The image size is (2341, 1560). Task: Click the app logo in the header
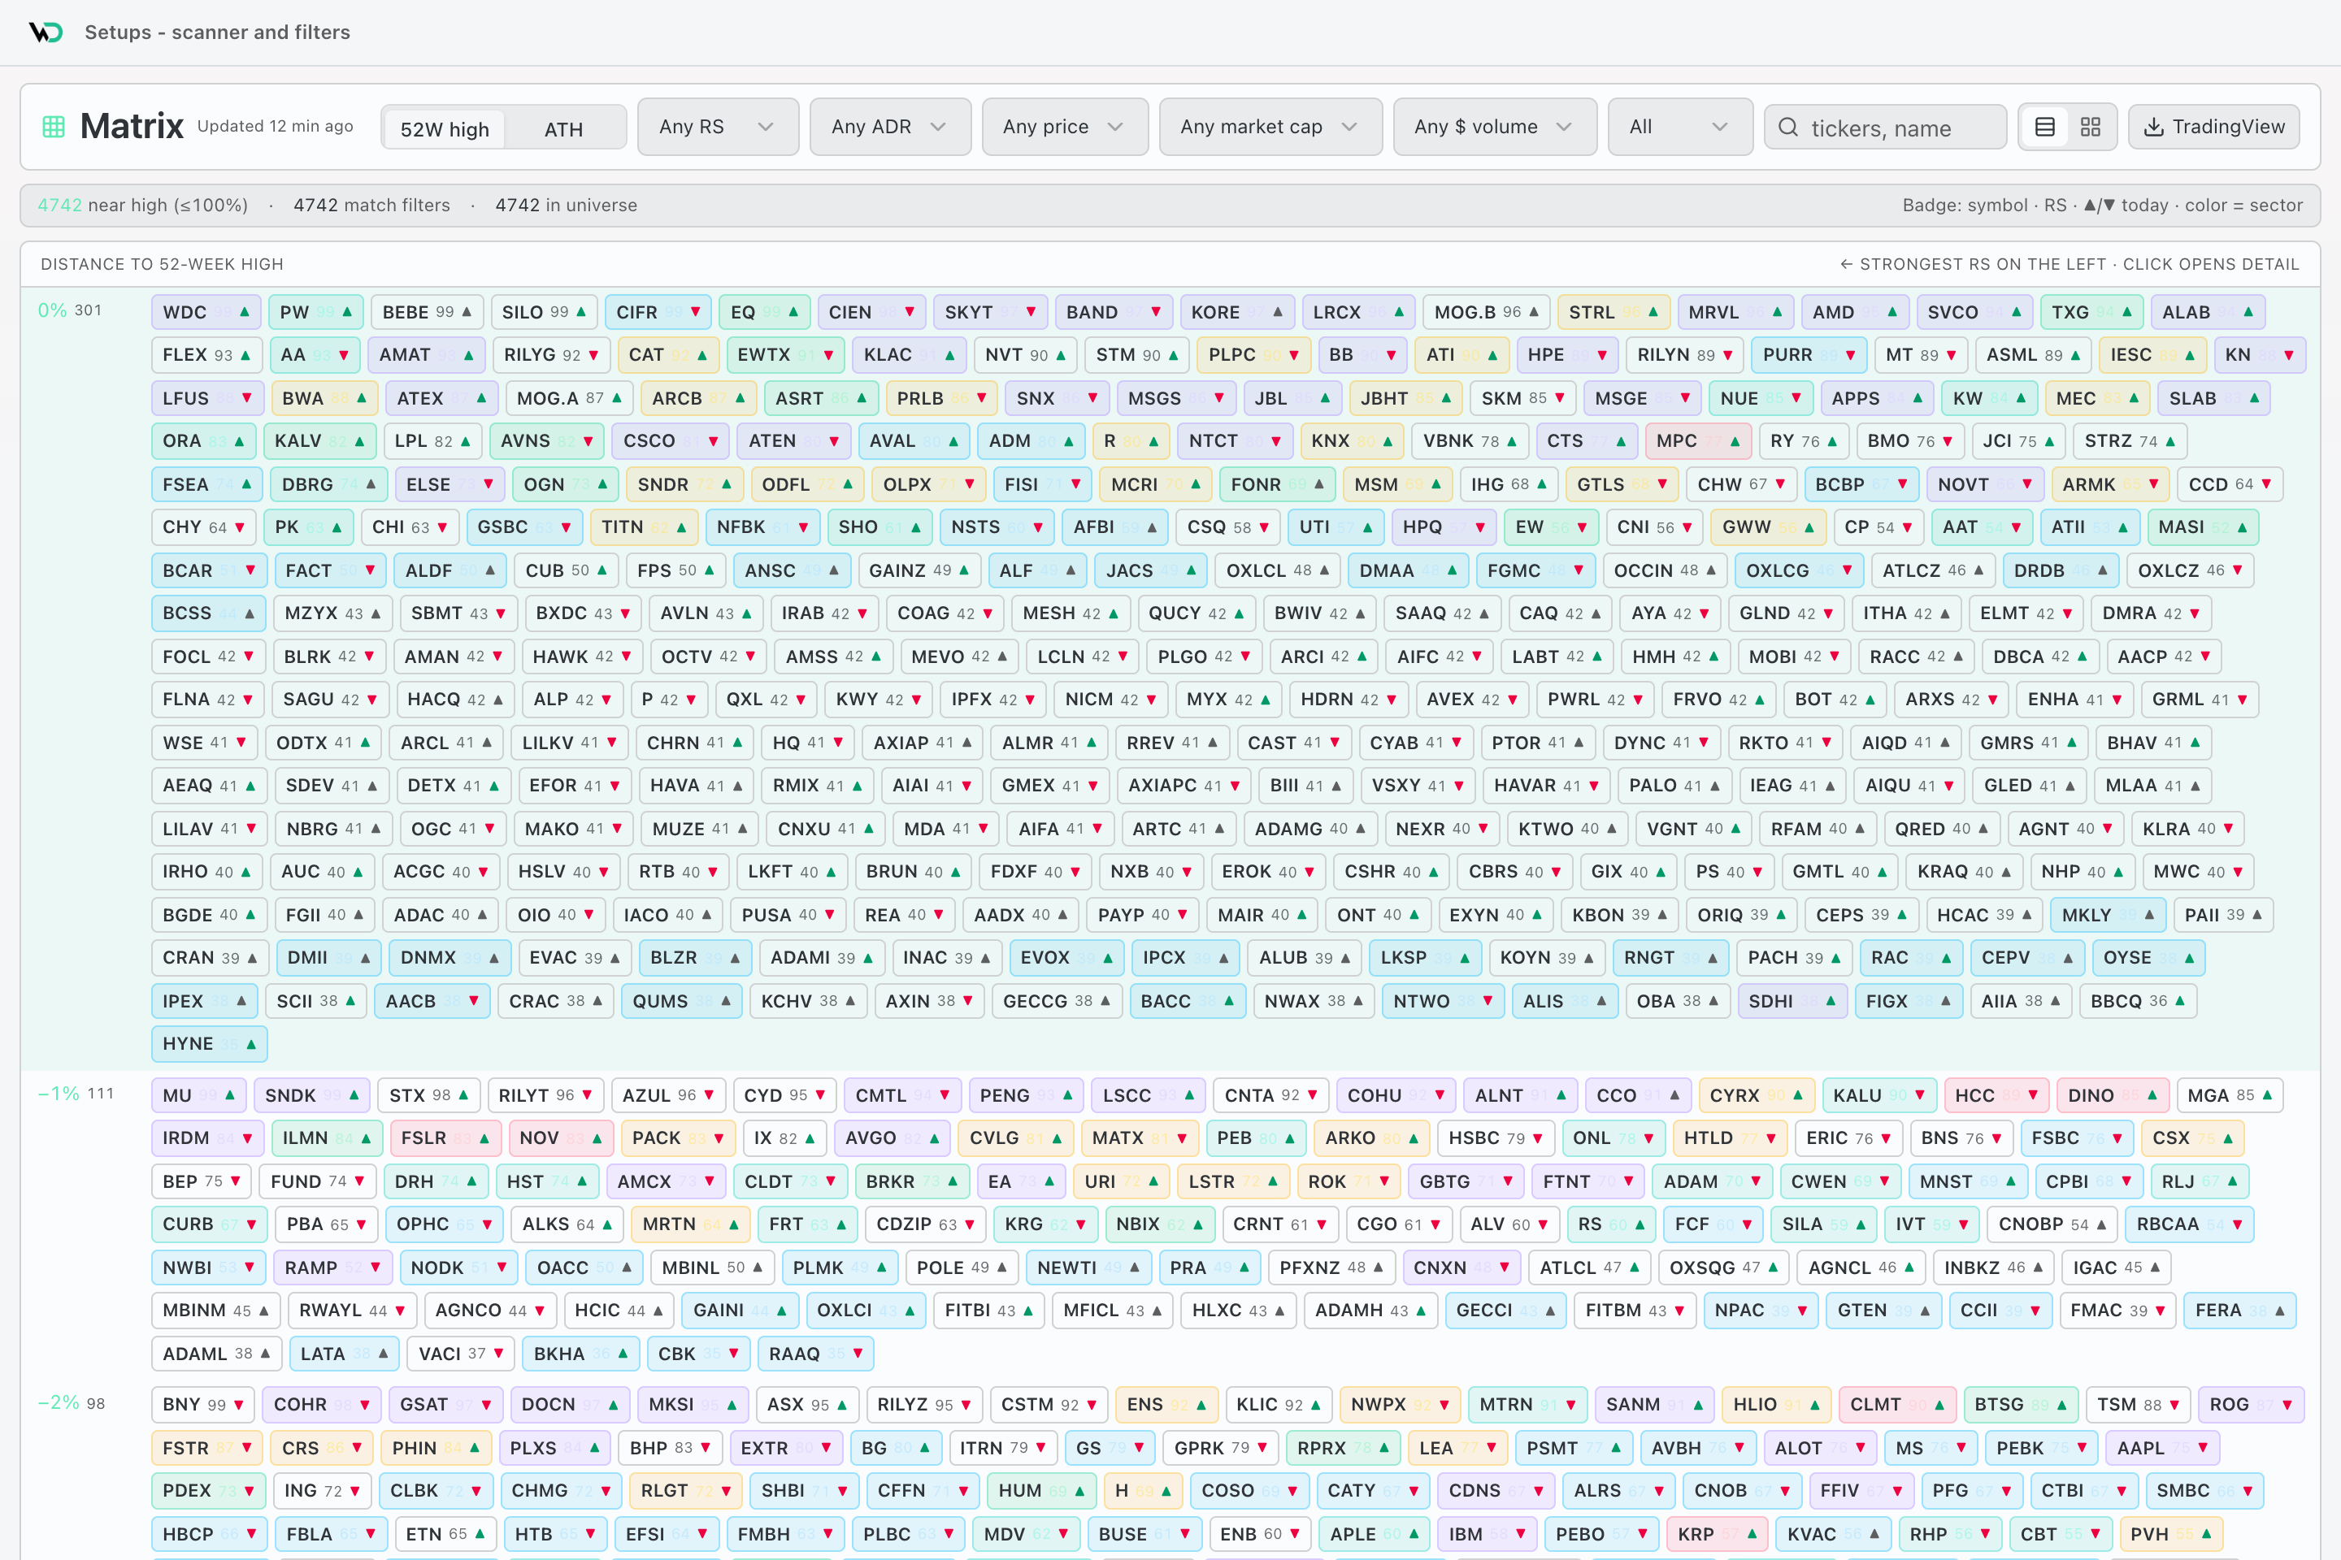pos(46,32)
